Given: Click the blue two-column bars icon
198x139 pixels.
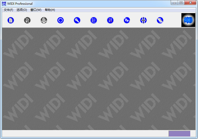Looking at the screenshot, I should 110,20.
